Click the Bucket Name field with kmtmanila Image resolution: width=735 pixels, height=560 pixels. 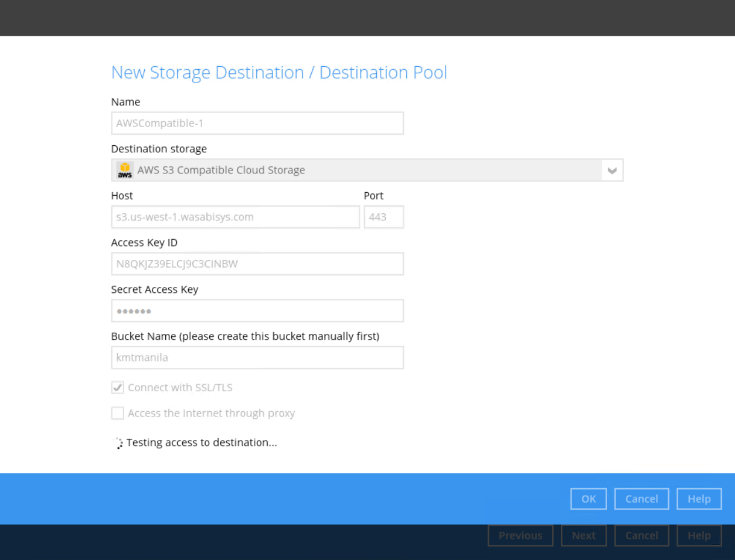click(257, 358)
